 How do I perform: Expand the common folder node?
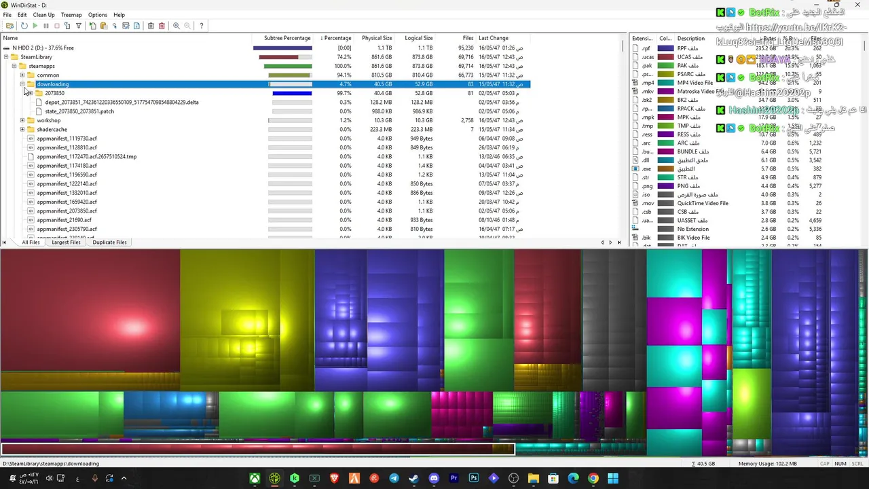coord(22,75)
